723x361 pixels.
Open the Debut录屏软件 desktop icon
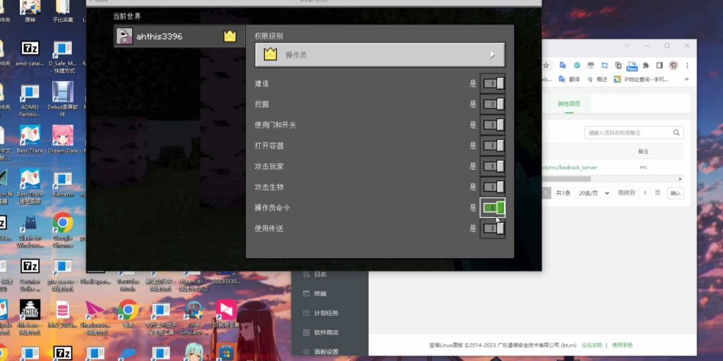click(x=63, y=99)
